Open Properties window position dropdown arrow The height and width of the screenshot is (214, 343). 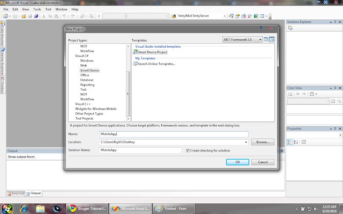[331, 129]
